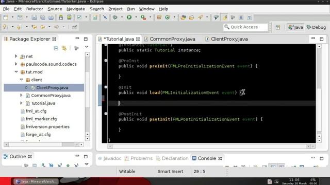Open Package Explorer view menu triangle

(x=87, y=47)
